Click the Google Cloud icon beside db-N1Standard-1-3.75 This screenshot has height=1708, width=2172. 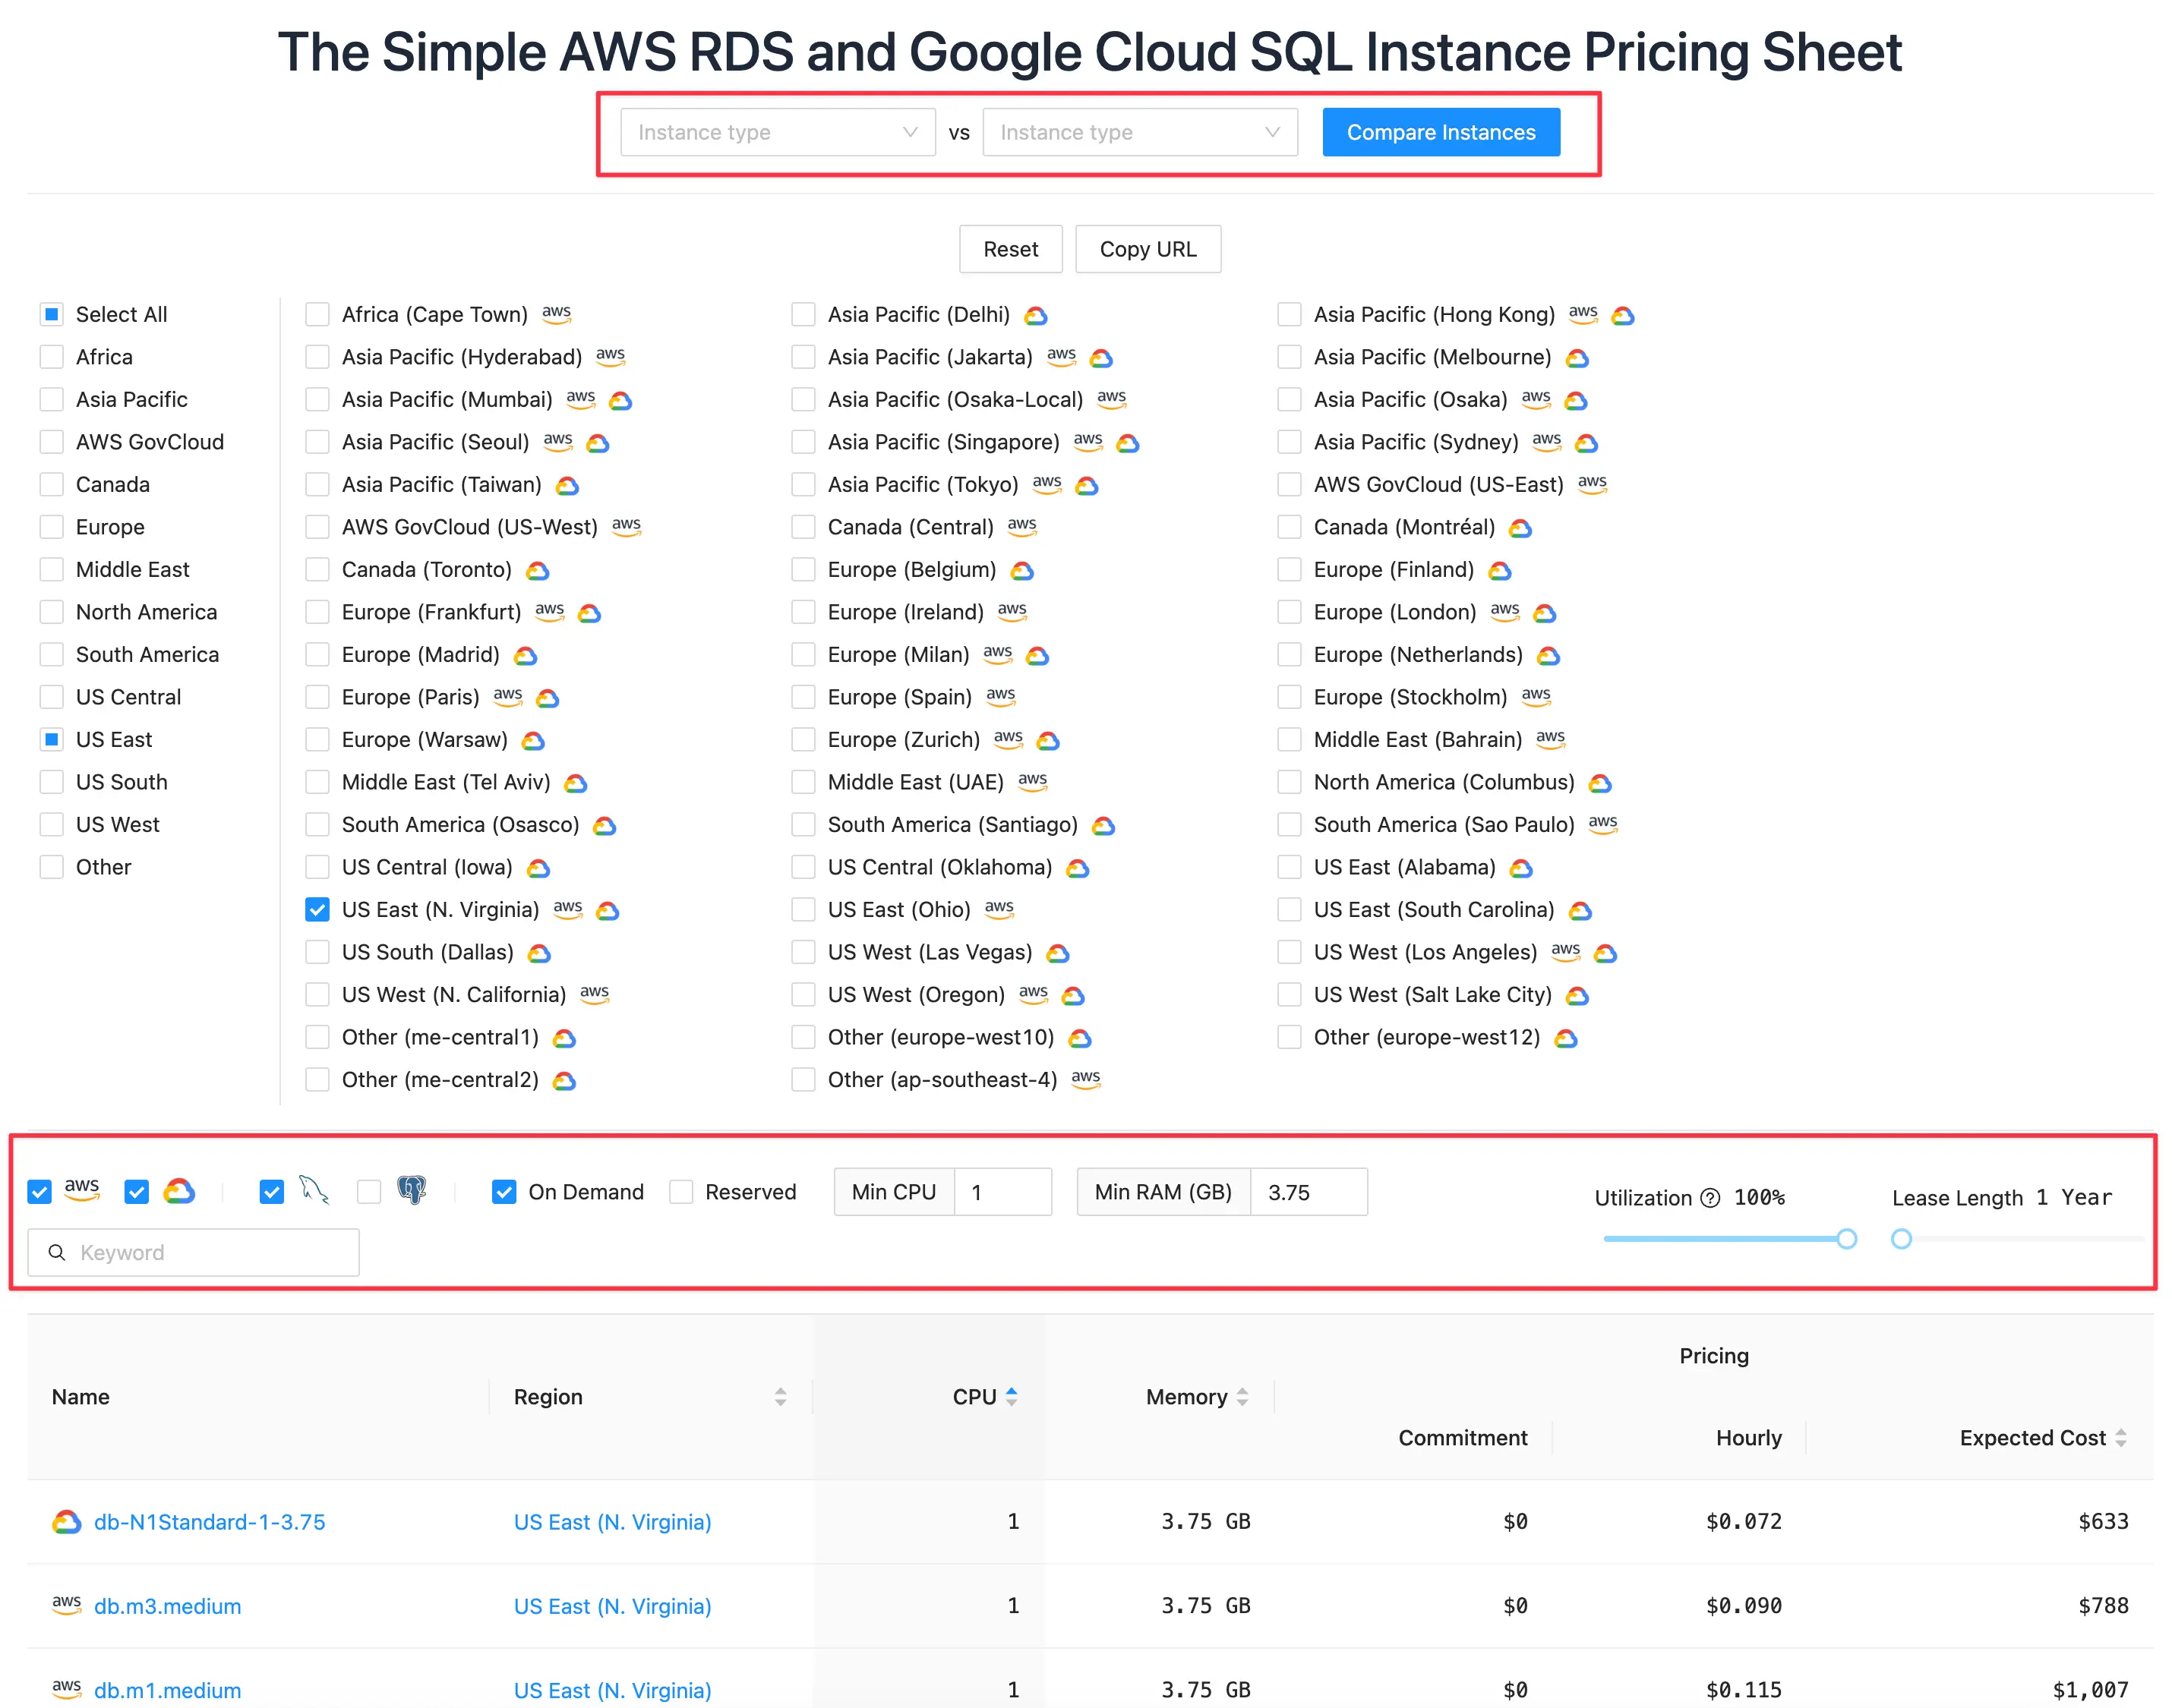coord(66,1521)
